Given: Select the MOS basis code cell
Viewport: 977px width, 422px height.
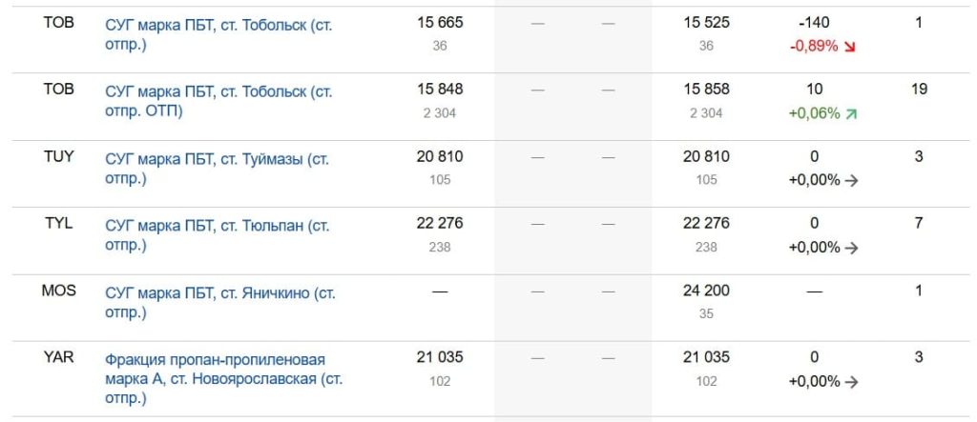Looking at the screenshot, I should [x=59, y=291].
